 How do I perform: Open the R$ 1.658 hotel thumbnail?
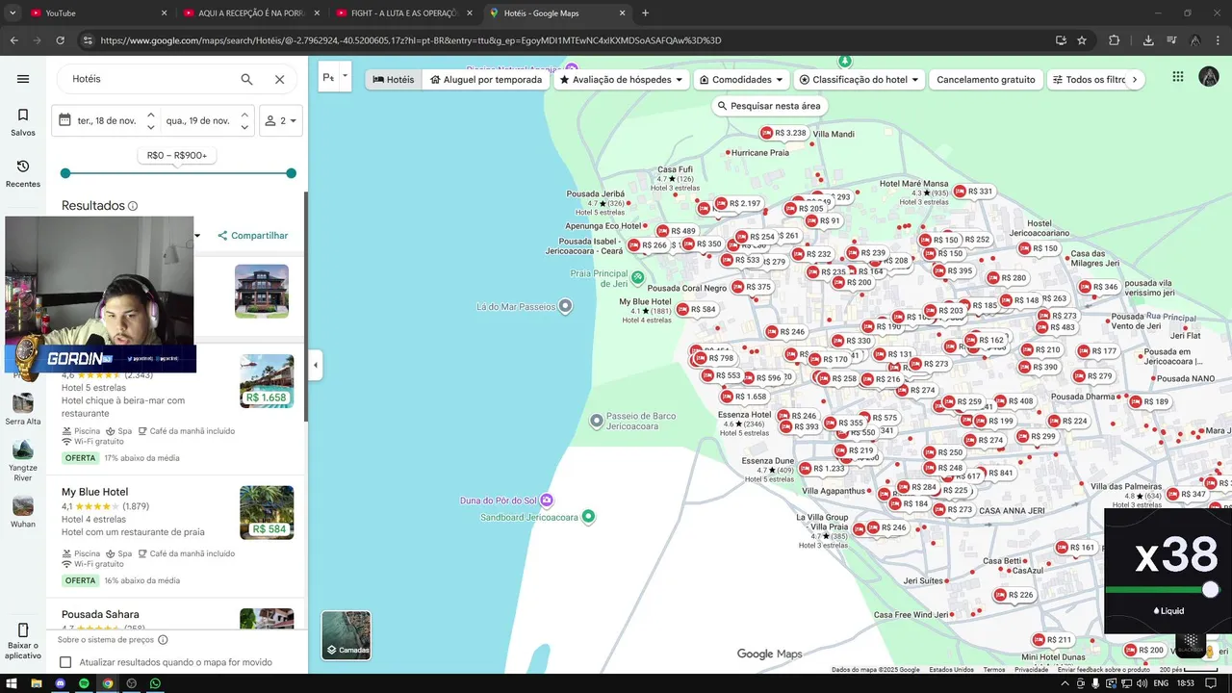[x=267, y=381]
